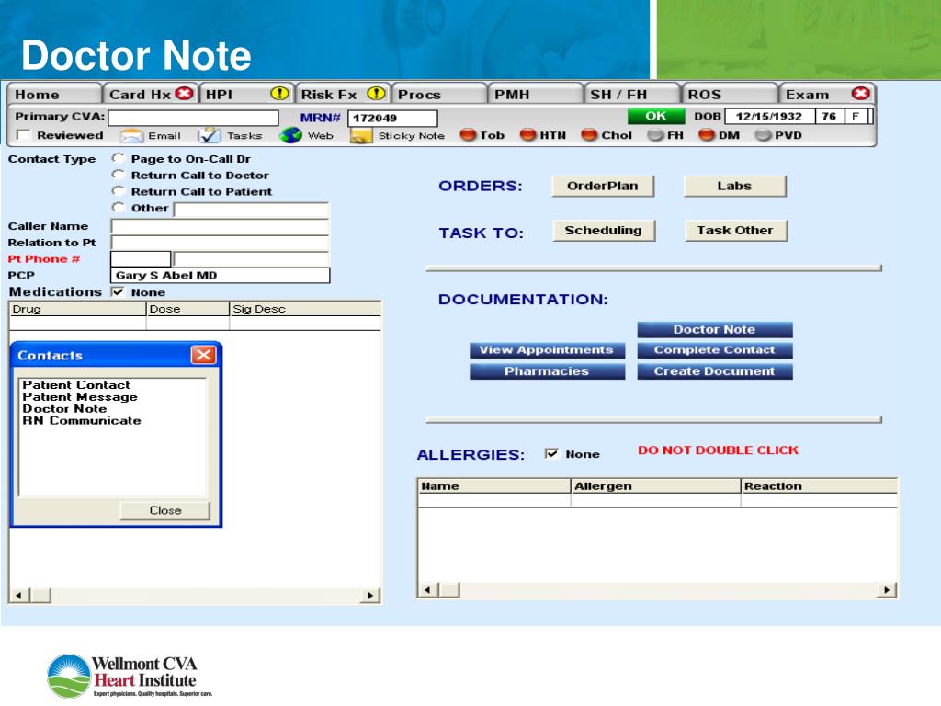Select Page to On-Call Dr option

click(118, 159)
